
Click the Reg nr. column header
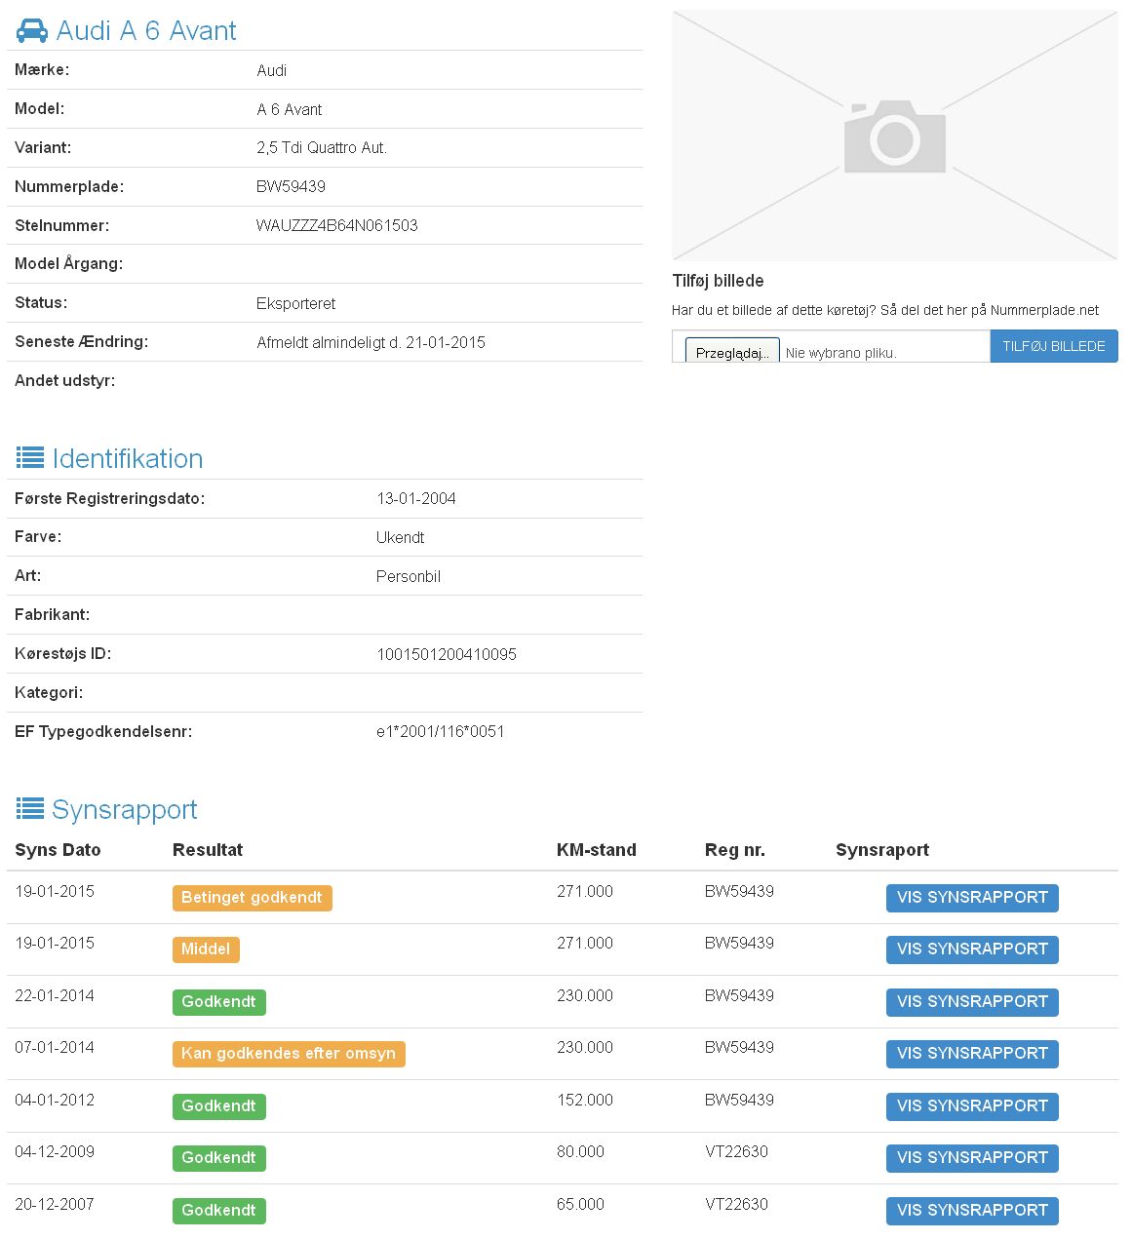coord(735,850)
